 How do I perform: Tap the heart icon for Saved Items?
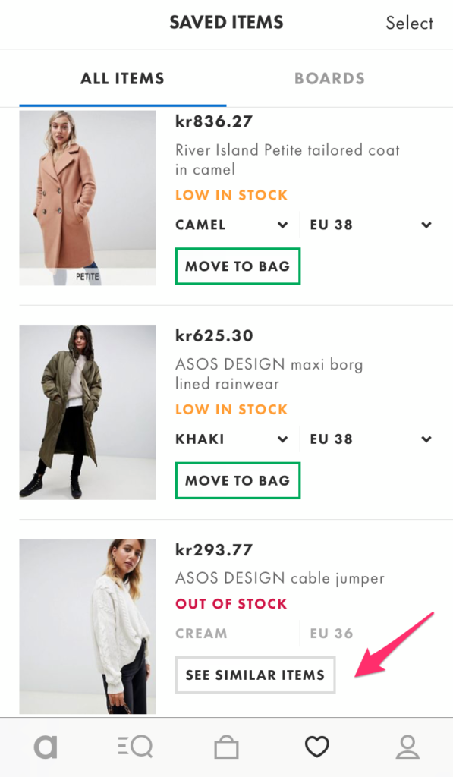point(316,746)
